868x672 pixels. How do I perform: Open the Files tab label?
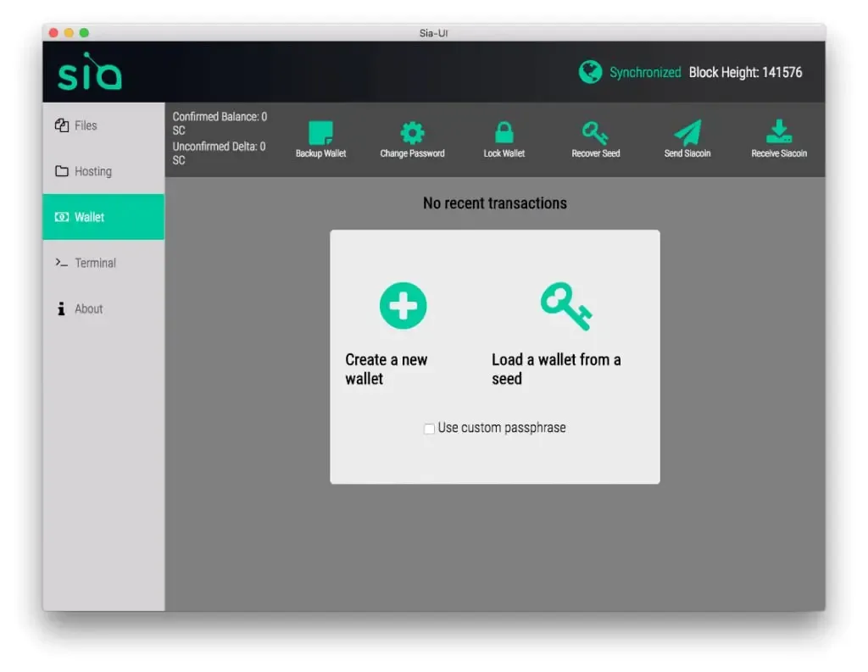(x=86, y=125)
